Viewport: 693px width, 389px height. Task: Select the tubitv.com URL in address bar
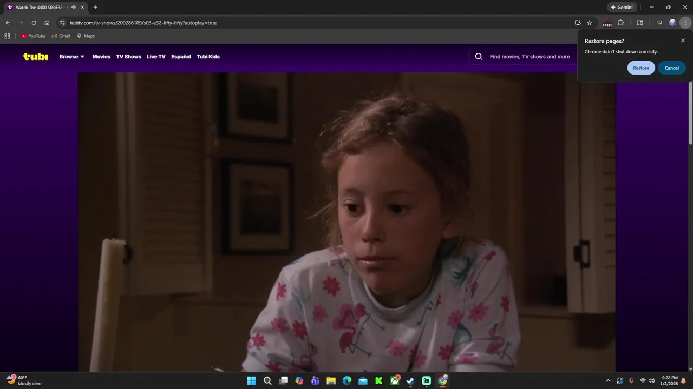click(143, 23)
